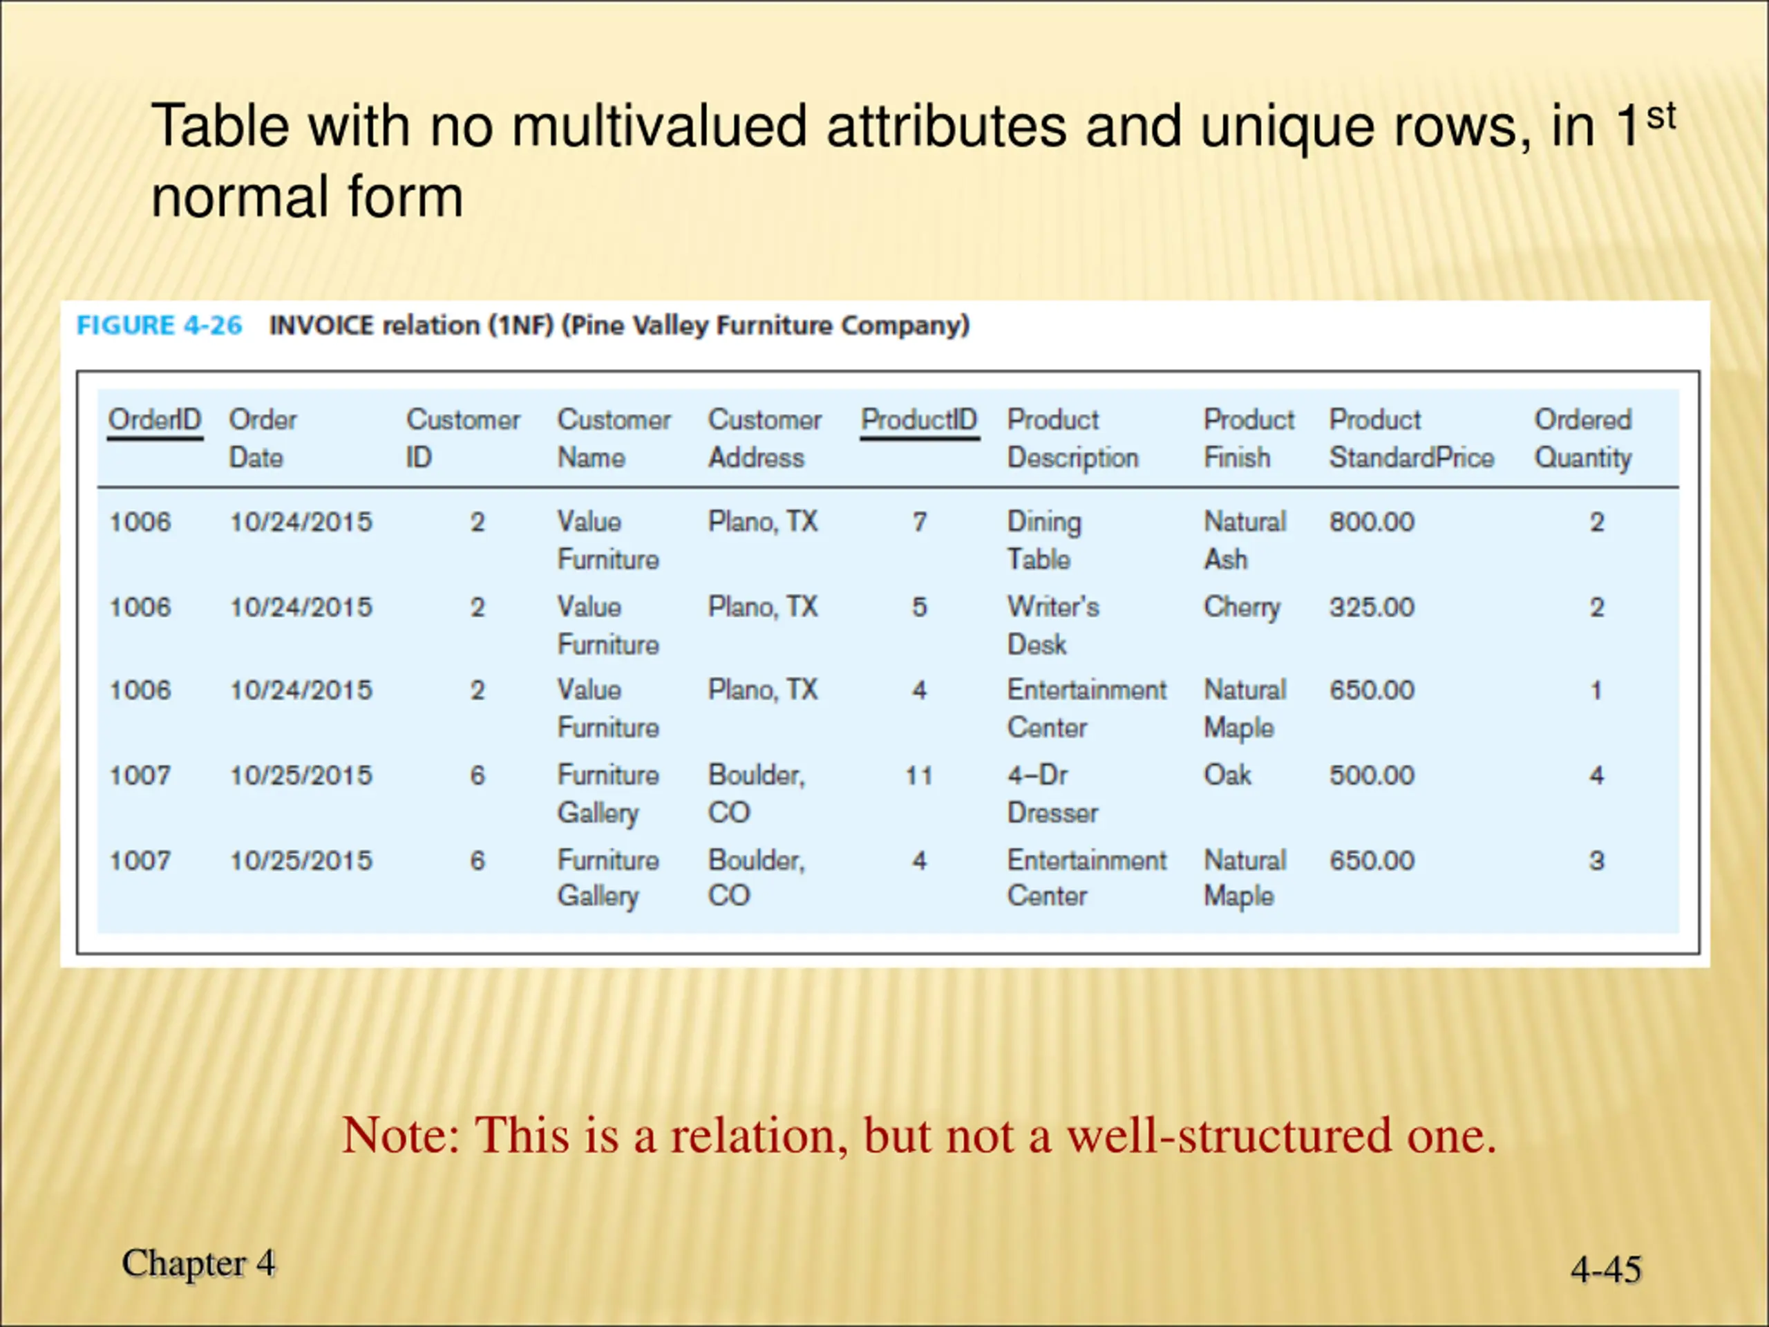Click the Order Date column header
Viewport: 1769px width, 1327px height.
click(263, 438)
